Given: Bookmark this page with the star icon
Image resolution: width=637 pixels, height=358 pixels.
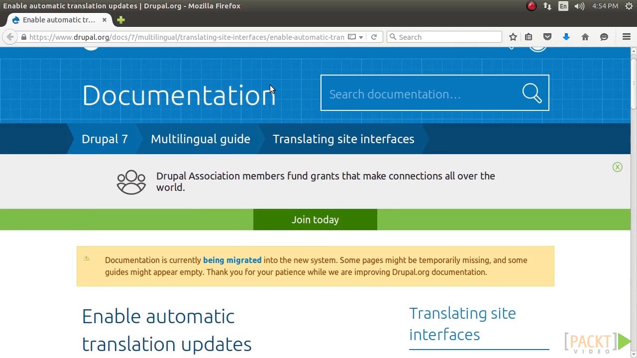Looking at the screenshot, I should coord(513,37).
